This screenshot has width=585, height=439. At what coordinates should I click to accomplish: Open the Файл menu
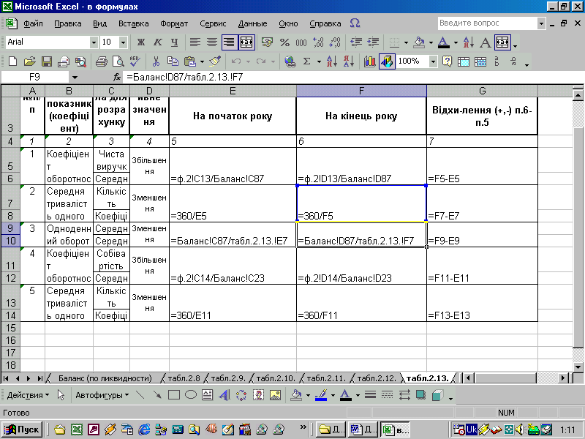point(33,23)
